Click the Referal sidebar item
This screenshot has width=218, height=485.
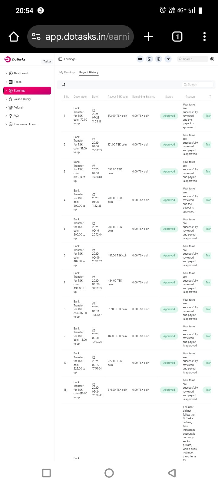[18, 108]
